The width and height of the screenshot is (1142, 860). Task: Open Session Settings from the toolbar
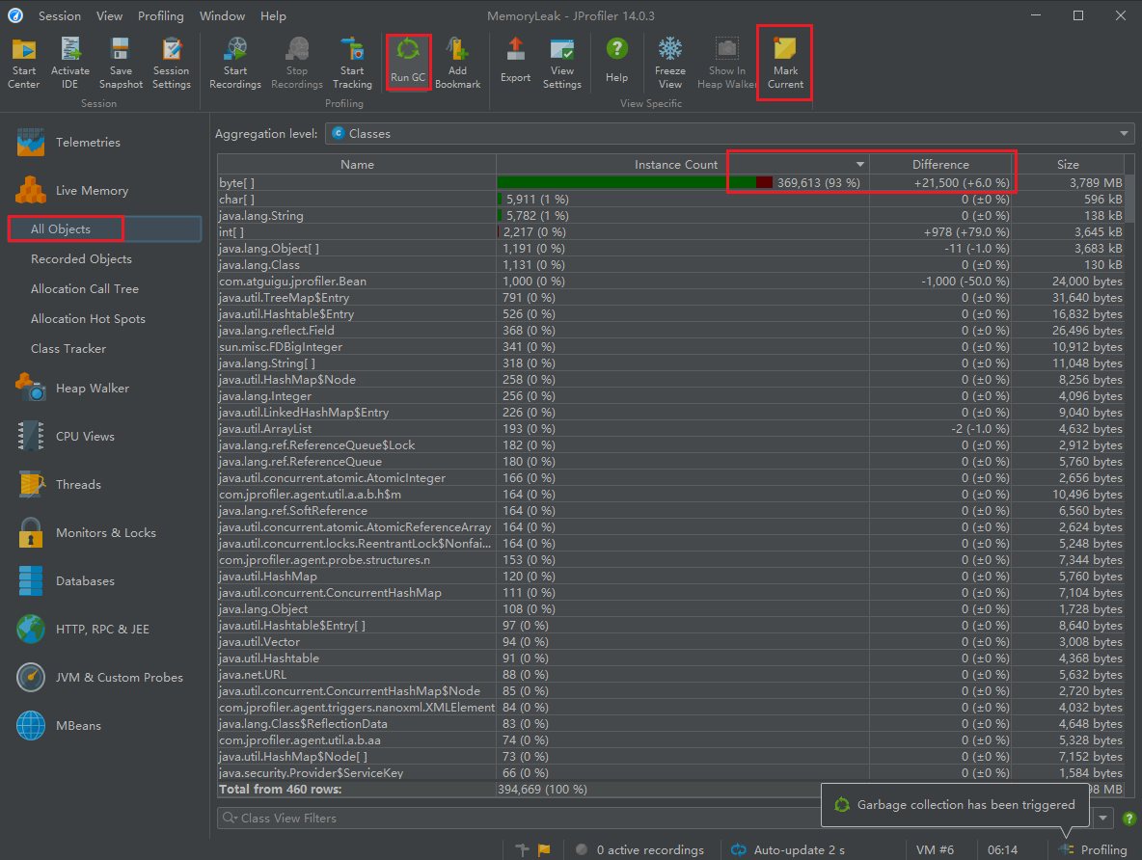[x=171, y=64]
